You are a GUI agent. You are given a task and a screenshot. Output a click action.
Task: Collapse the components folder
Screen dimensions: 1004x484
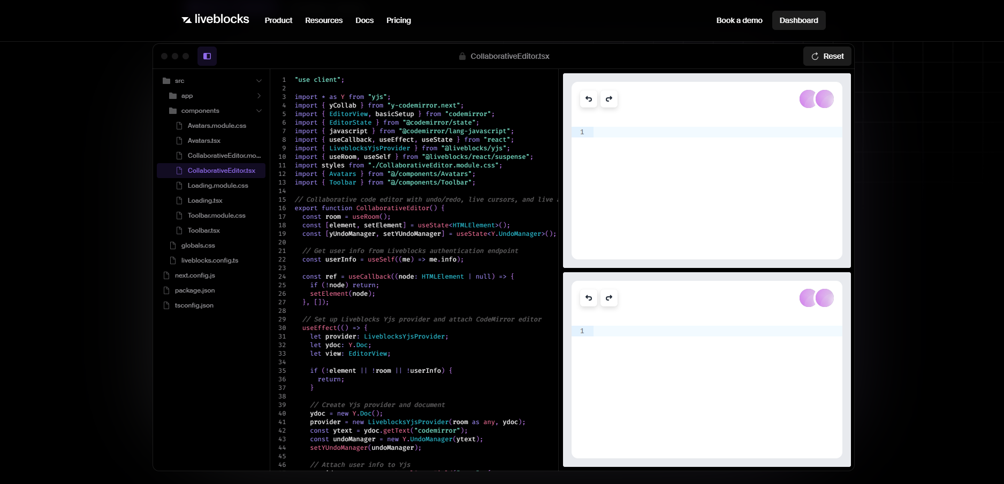259,111
